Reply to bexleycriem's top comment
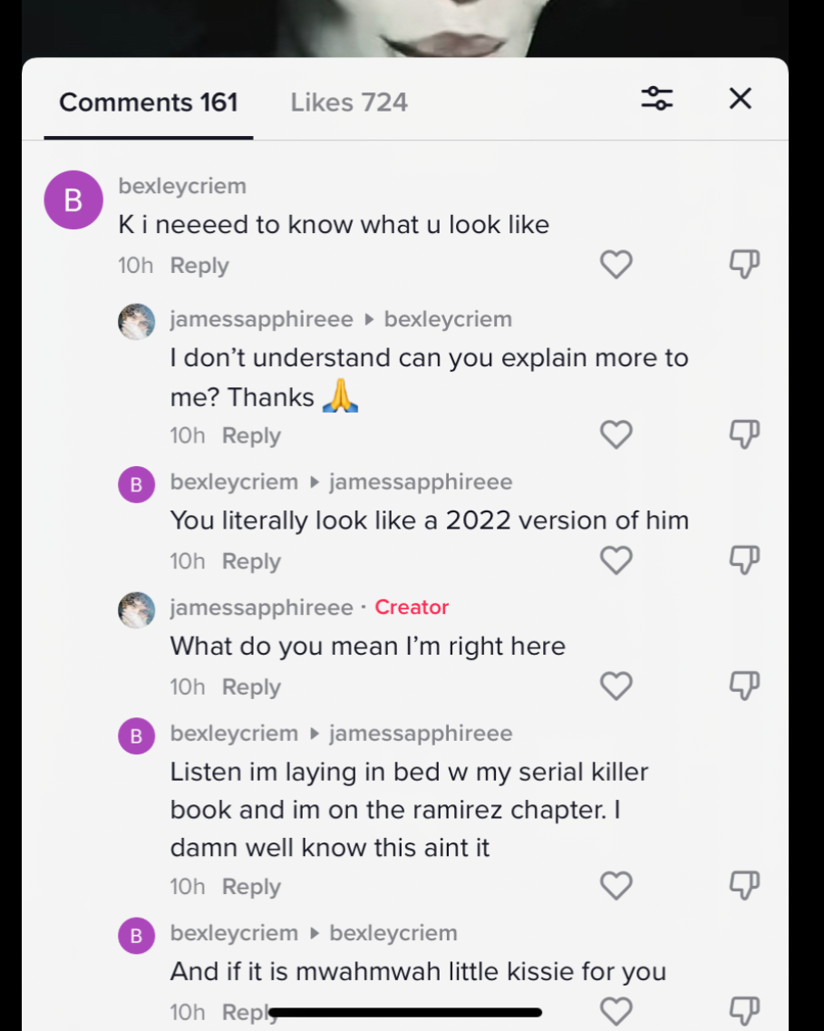824x1031 pixels. (199, 266)
